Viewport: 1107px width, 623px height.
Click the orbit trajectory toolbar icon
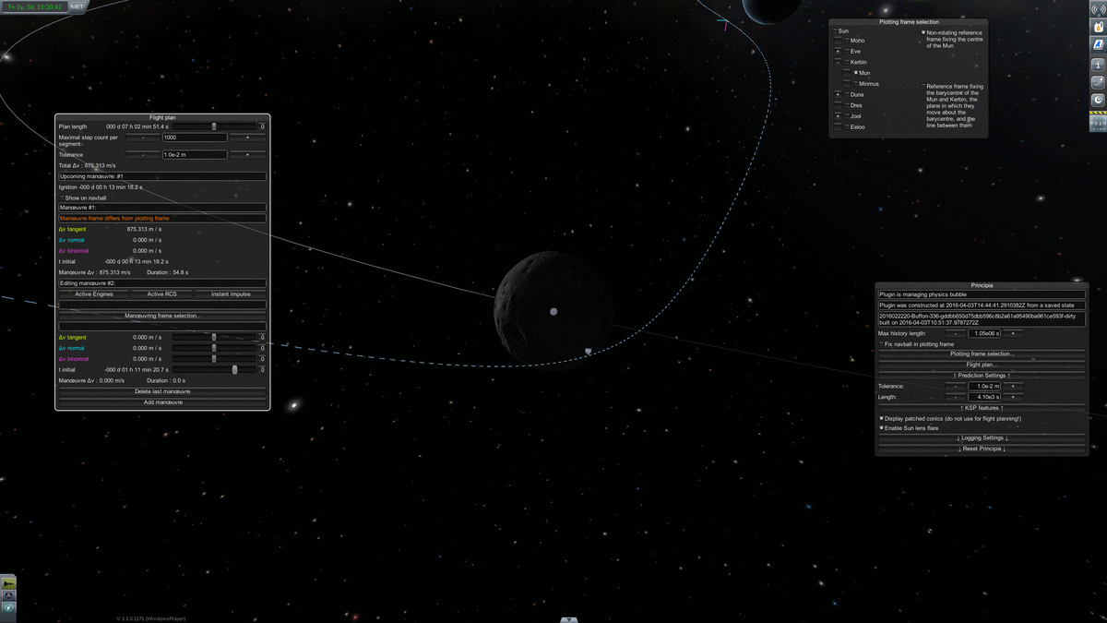tap(1099, 82)
